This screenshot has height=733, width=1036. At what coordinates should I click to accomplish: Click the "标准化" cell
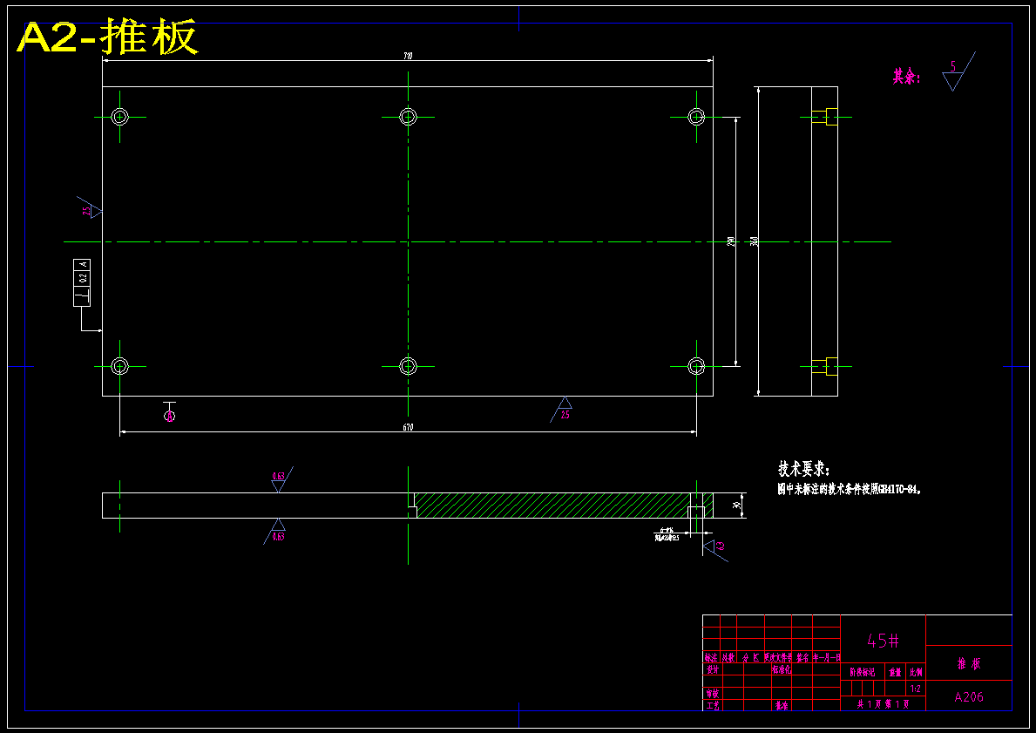(x=781, y=669)
